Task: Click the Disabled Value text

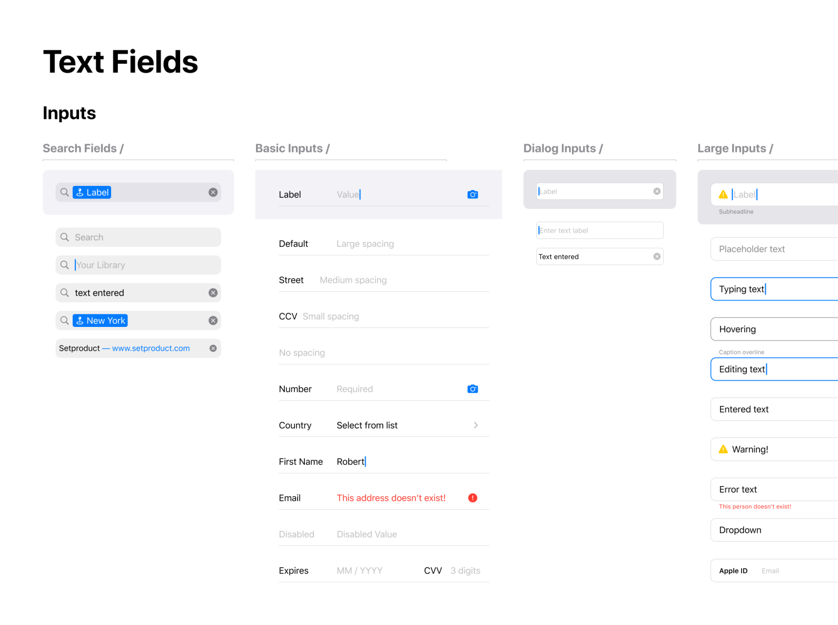Action: (x=367, y=534)
